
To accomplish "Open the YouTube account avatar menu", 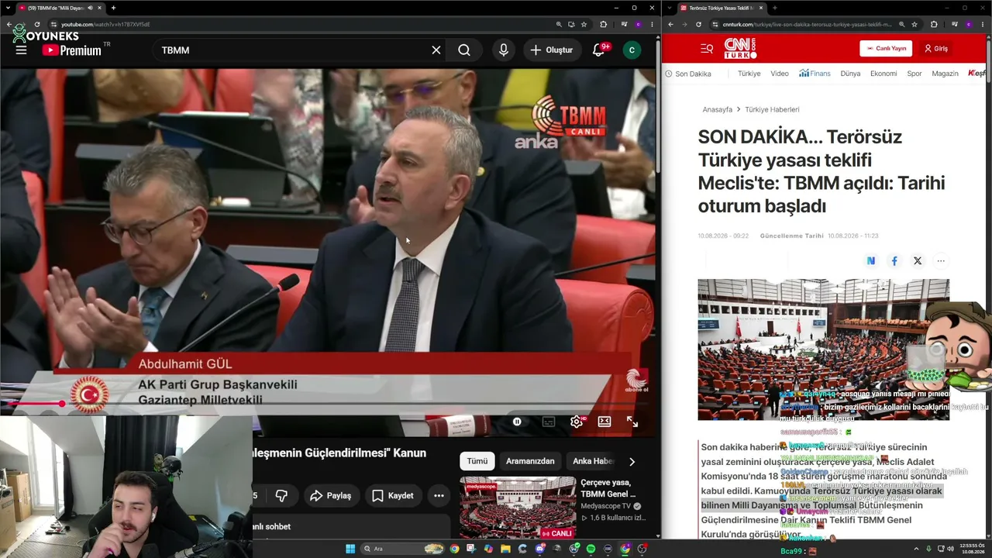I will point(632,50).
